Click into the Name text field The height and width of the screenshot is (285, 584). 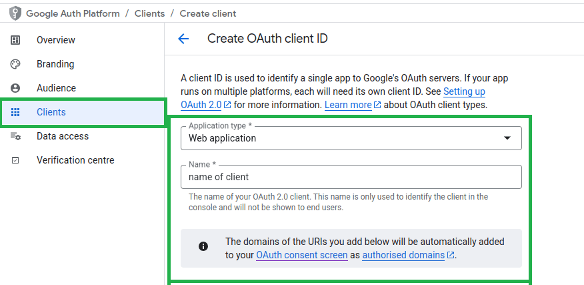coord(351,177)
